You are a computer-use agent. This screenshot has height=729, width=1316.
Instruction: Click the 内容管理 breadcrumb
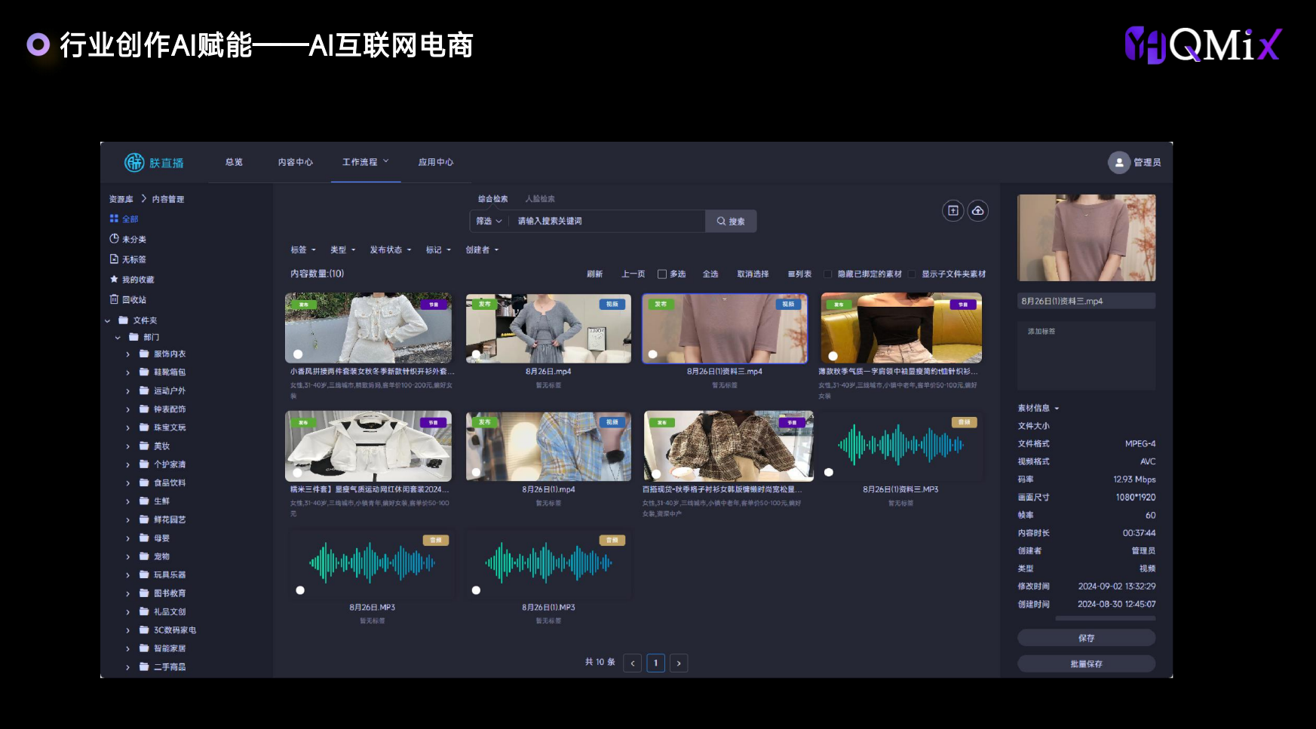click(168, 199)
